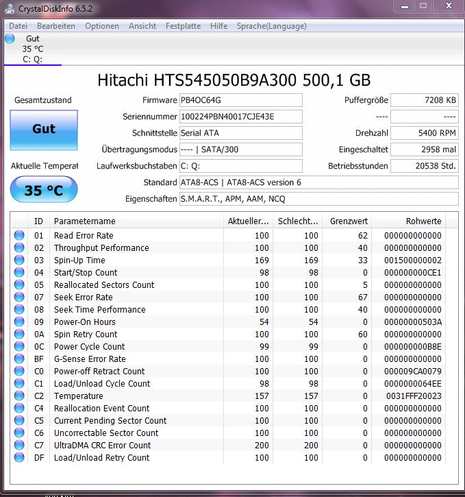Viewport: 465px width, 497px height.
Task: Click the status orb for Seek Error Rate
Action: coord(19,297)
